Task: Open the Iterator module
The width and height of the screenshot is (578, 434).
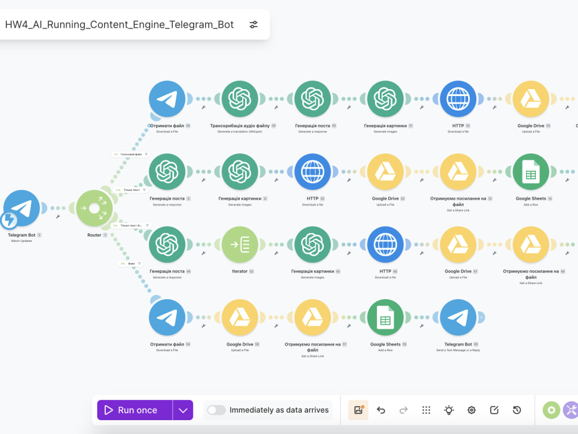Action: tap(240, 244)
